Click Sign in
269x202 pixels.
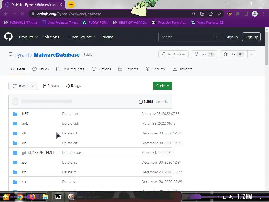point(232,37)
